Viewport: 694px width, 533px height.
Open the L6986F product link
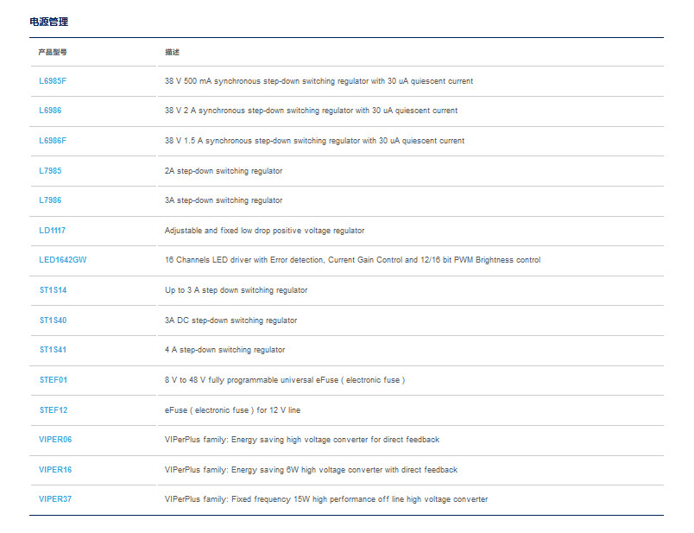[53, 141]
